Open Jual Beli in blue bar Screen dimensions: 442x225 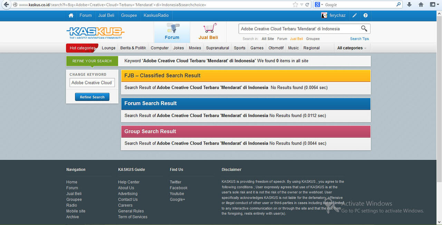(107, 15)
